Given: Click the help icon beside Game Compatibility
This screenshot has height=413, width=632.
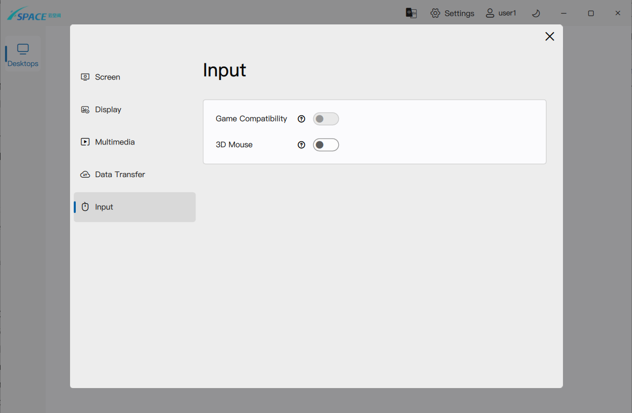Looking at the screenshot, I should coord(301,119).
